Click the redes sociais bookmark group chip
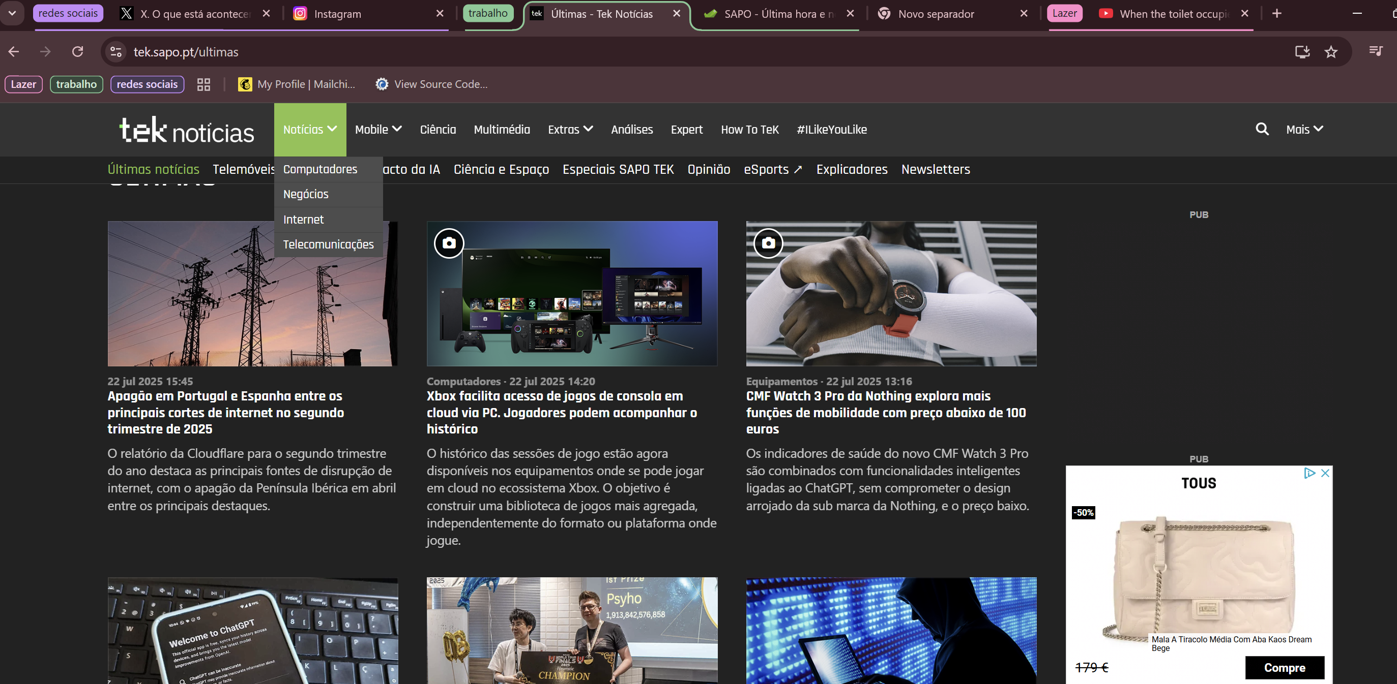 coord(147,84)
